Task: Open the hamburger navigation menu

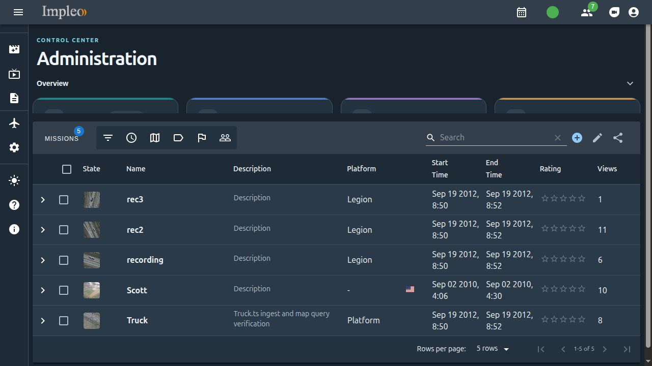Action: 18,12
